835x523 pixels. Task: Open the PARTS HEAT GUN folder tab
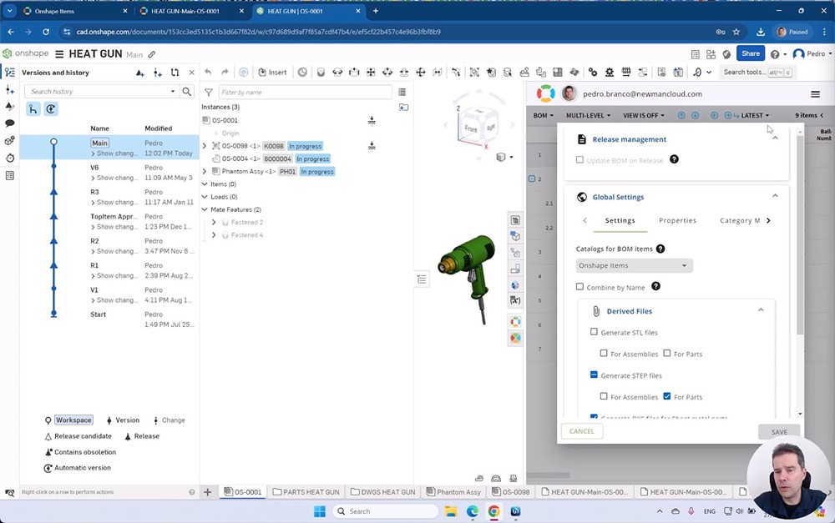(x=306, y=492)
